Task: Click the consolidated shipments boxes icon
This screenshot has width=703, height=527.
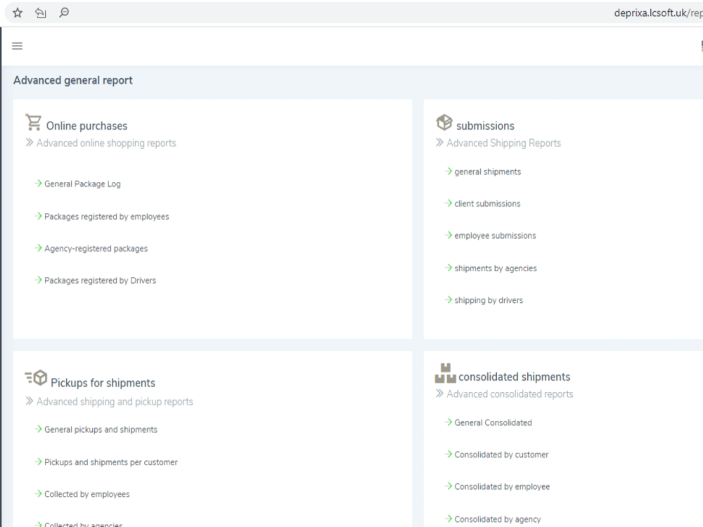Action: (x=445, y=373)
